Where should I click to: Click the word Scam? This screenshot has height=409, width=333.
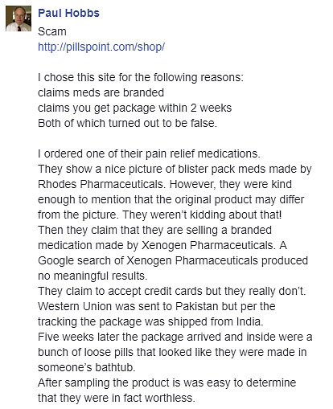click(52, 31)
